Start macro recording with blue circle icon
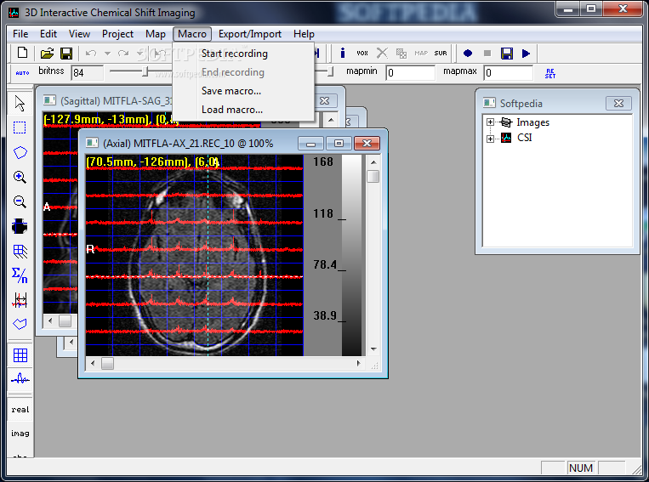Image resolution: width=649 pixels, height=482 pixels. pos(468,53)
